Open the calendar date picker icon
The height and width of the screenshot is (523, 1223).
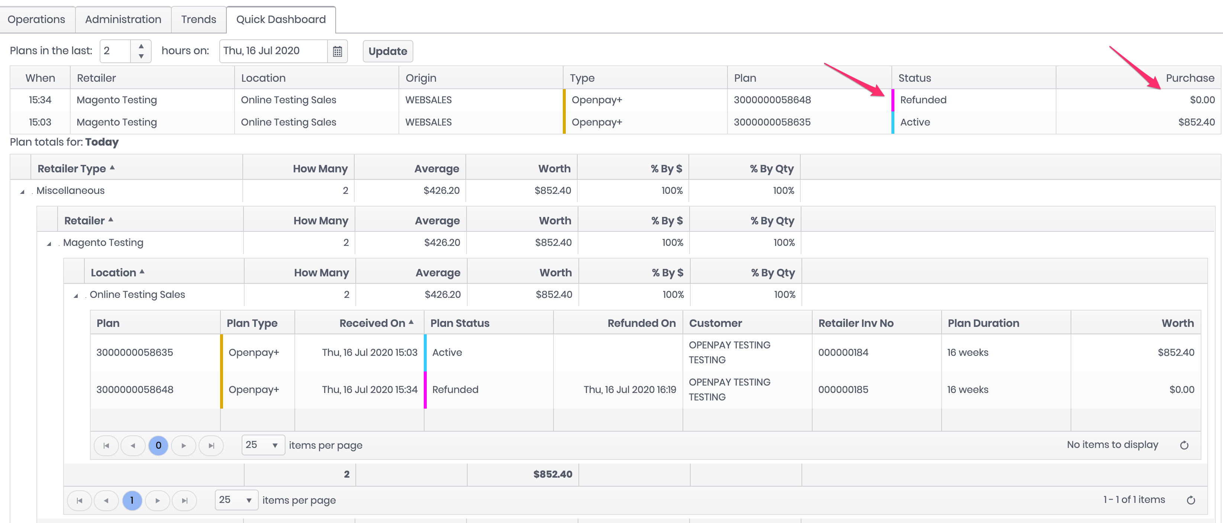pos(337,51)
